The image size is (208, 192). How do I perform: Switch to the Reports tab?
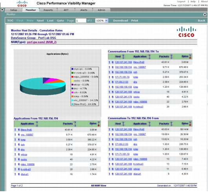(x=48, y=10)
